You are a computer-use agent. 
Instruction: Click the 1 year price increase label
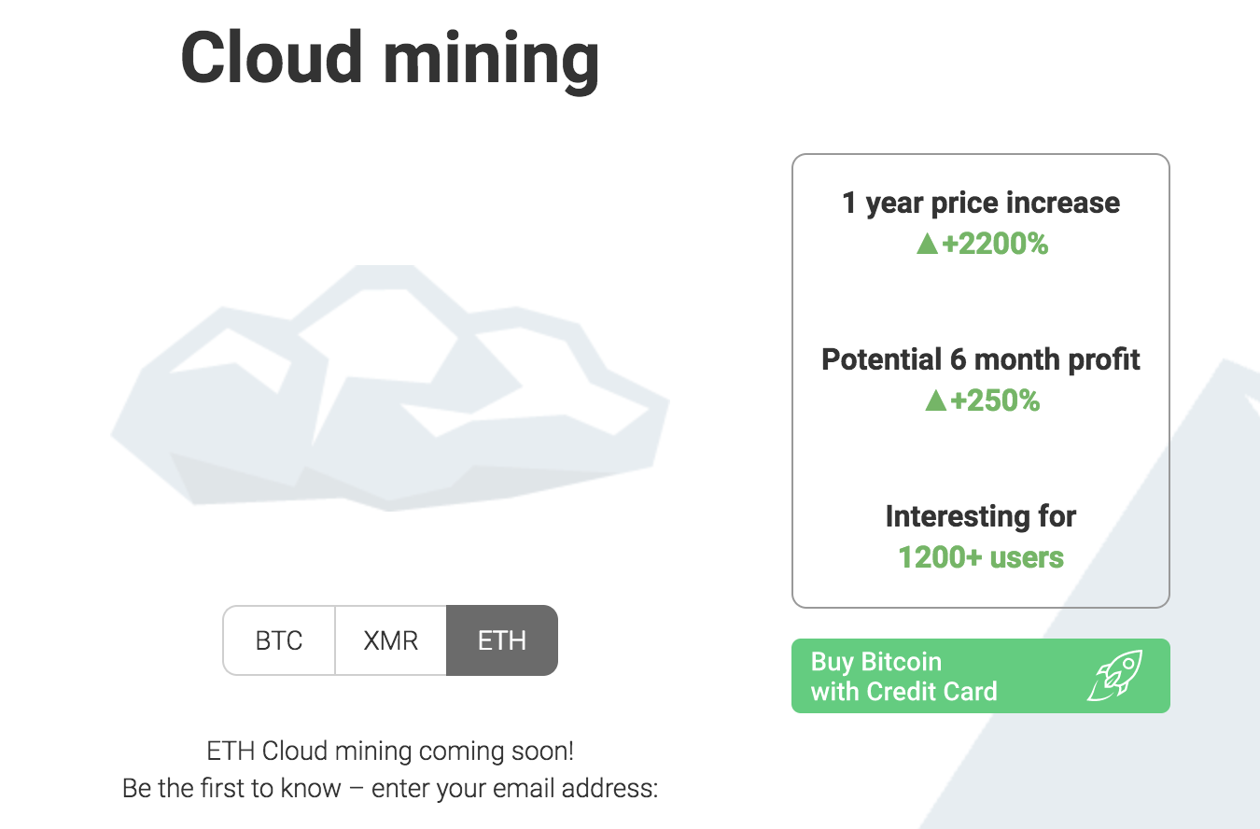981,203
